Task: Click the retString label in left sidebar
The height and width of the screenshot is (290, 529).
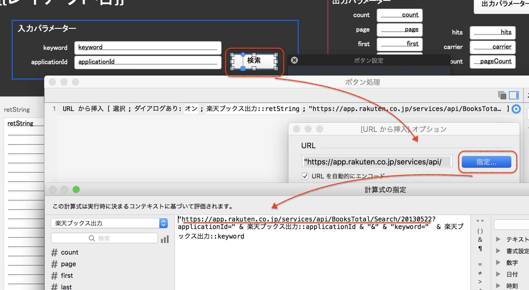Action: (x=17, y=110)
